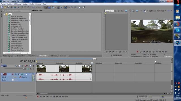Open the Affichage menu
The height and width of the screenshot is (101, 181).
(x=18, y=4)
